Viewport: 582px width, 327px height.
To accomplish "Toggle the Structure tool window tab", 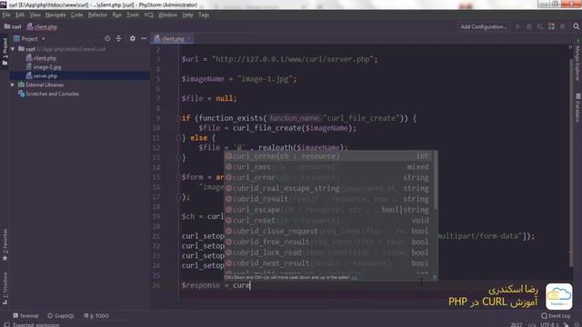I will click(x=5, y=289).
